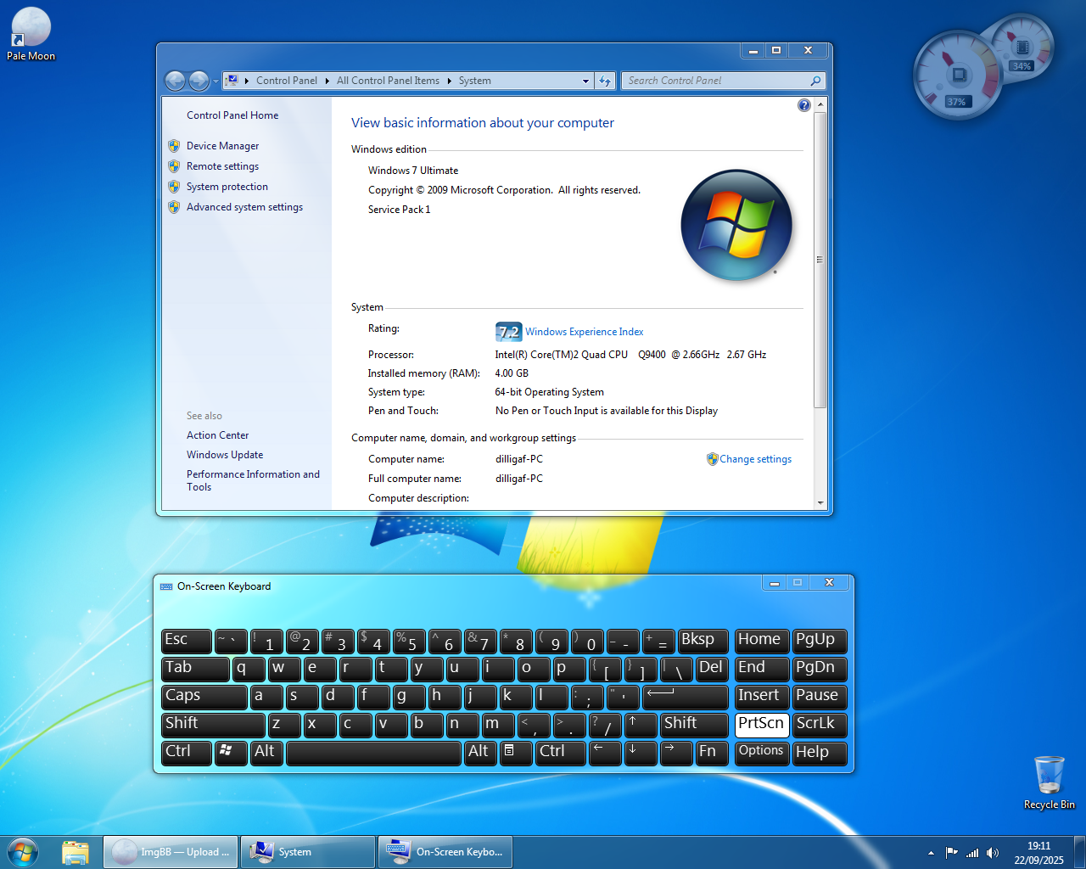Click the Forward arrow in System window
The height and width of the screenshot is (869, 1086).
(x=199, y=81)
